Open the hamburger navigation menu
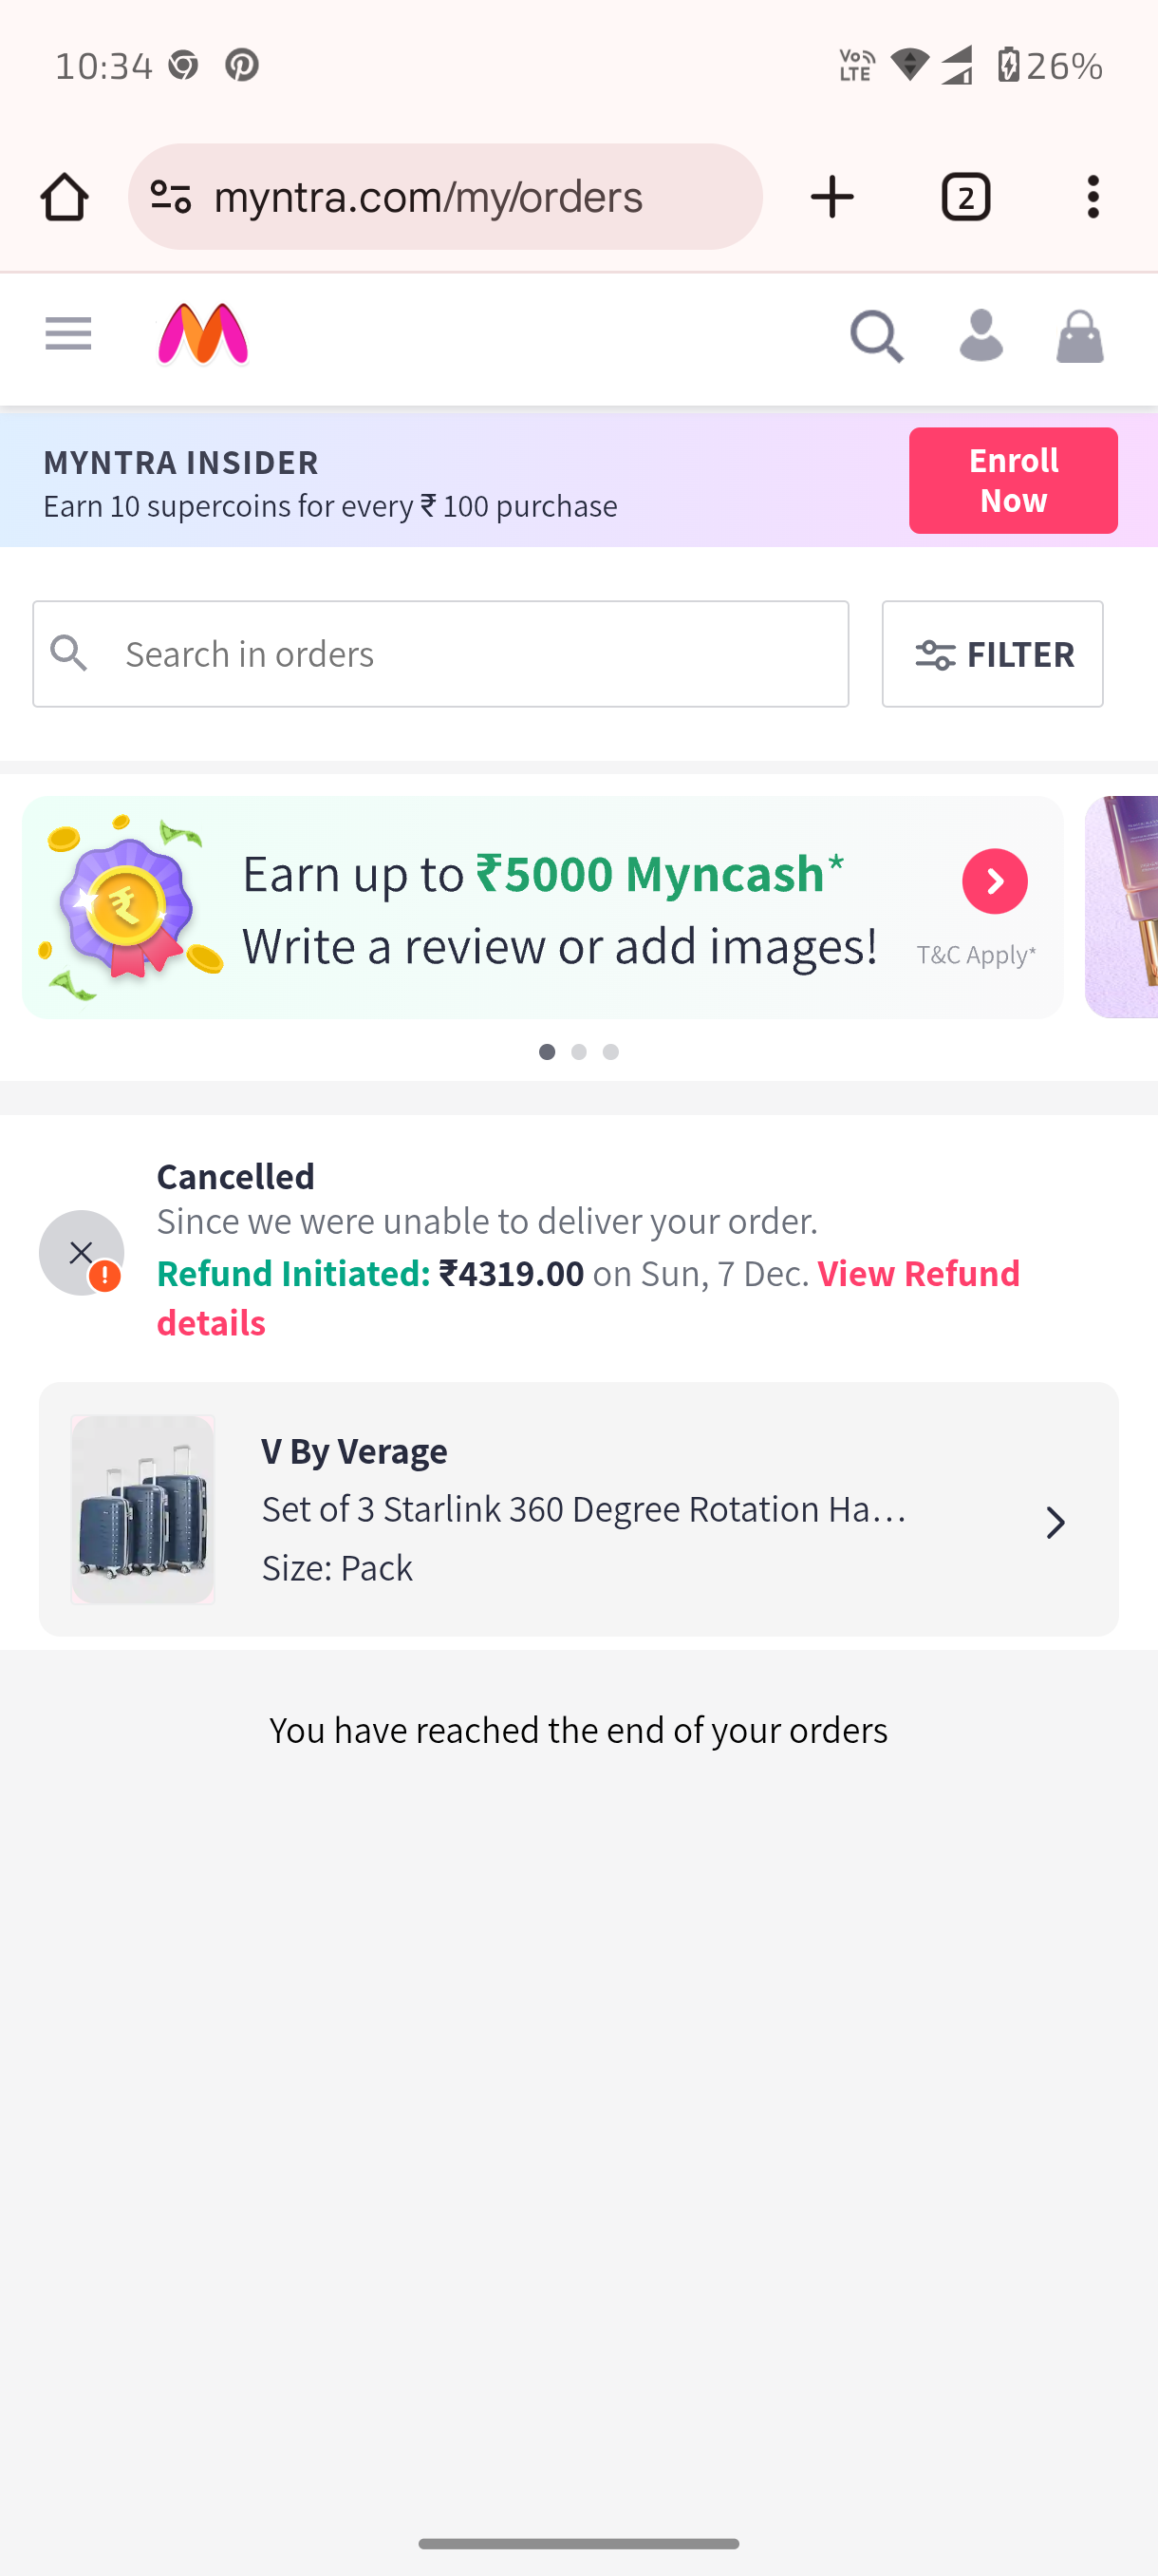The width and height of the screenshot is (1158, 2576). (68, 335)
